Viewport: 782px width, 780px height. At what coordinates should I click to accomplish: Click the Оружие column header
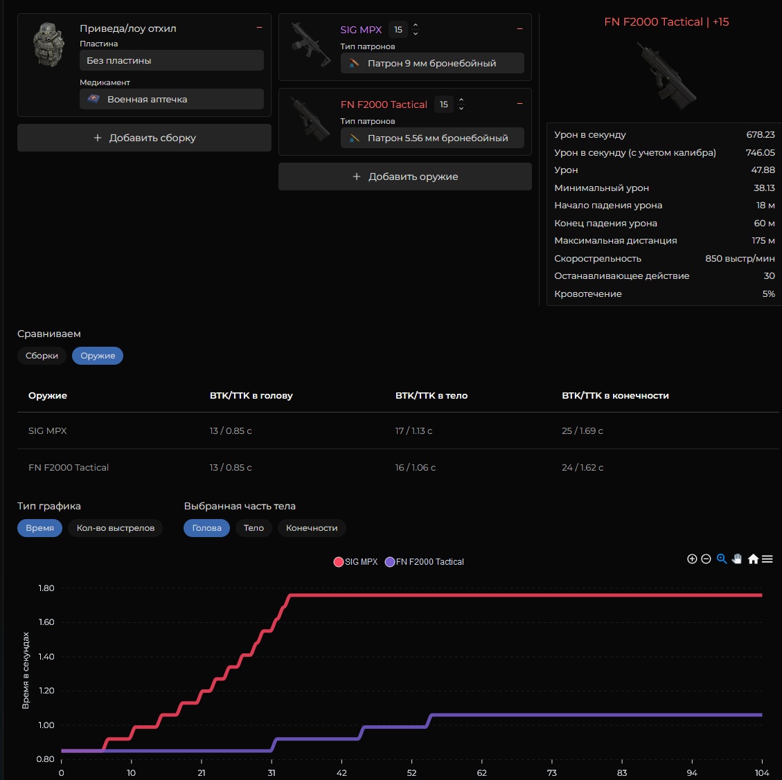[x=47, y=395]
